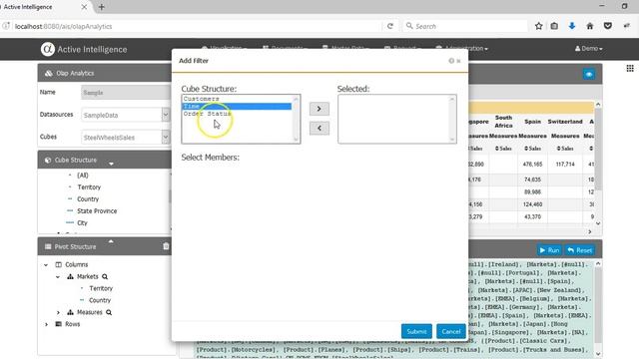Screen dimensions: 639x359
Task: Sort by Sales under South Africa column
Action: click(503, 149)
